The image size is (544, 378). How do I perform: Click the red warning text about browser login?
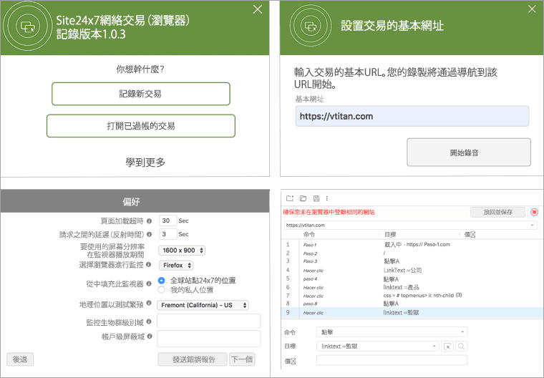(x=329, y=212)
